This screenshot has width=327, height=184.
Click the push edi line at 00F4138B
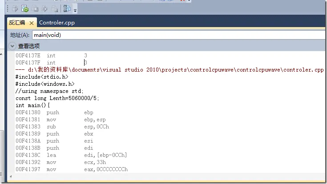[x=54, y=148]
